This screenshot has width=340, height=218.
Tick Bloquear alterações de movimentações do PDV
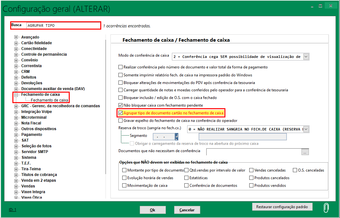tap(120, 82)
